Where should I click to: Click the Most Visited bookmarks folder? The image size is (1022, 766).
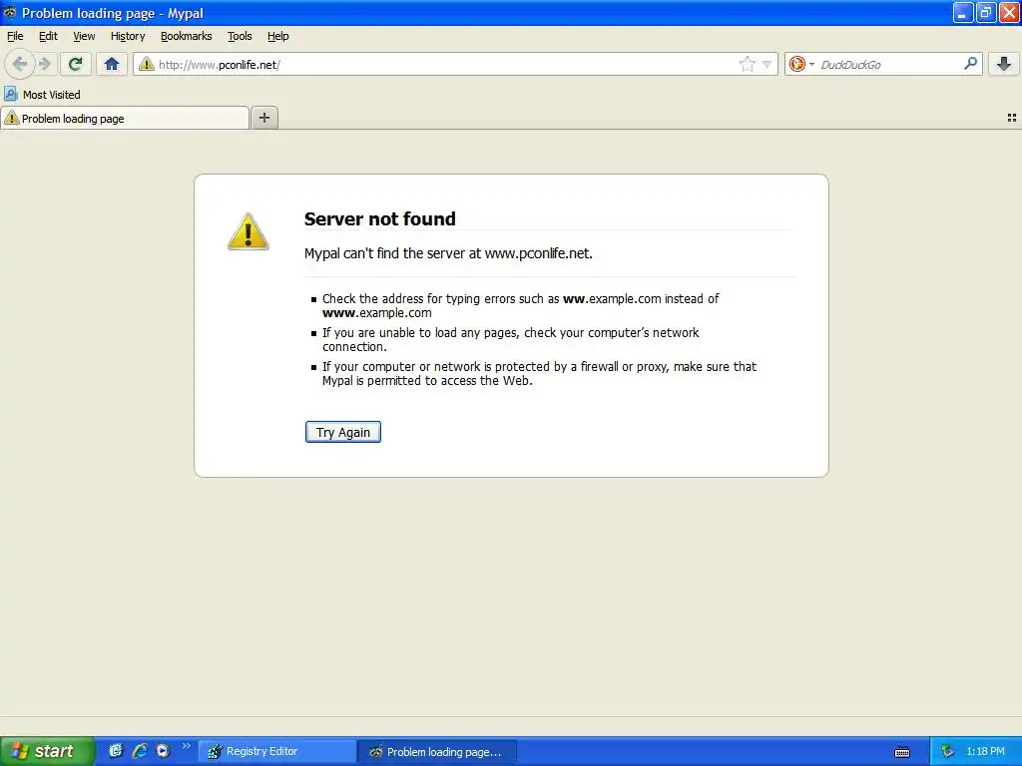click(x=42, y=95)
